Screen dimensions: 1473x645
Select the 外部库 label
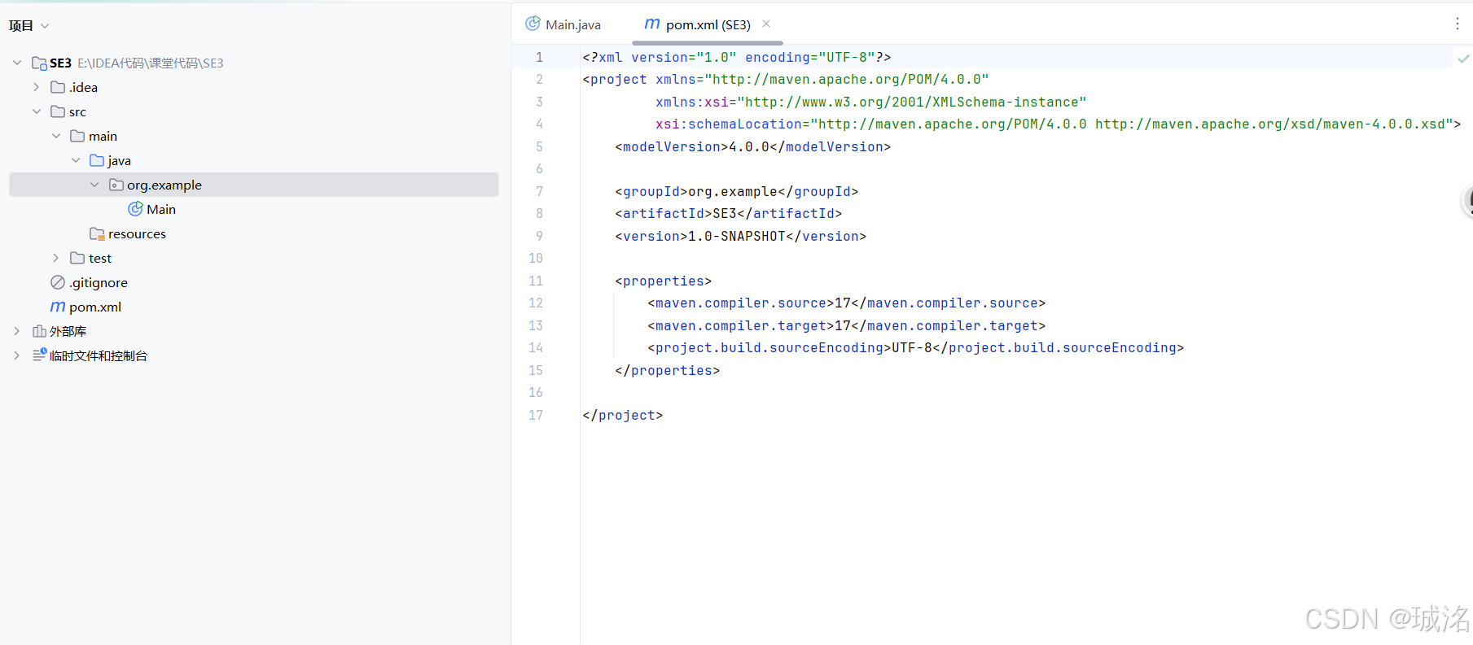click(68, 331)
